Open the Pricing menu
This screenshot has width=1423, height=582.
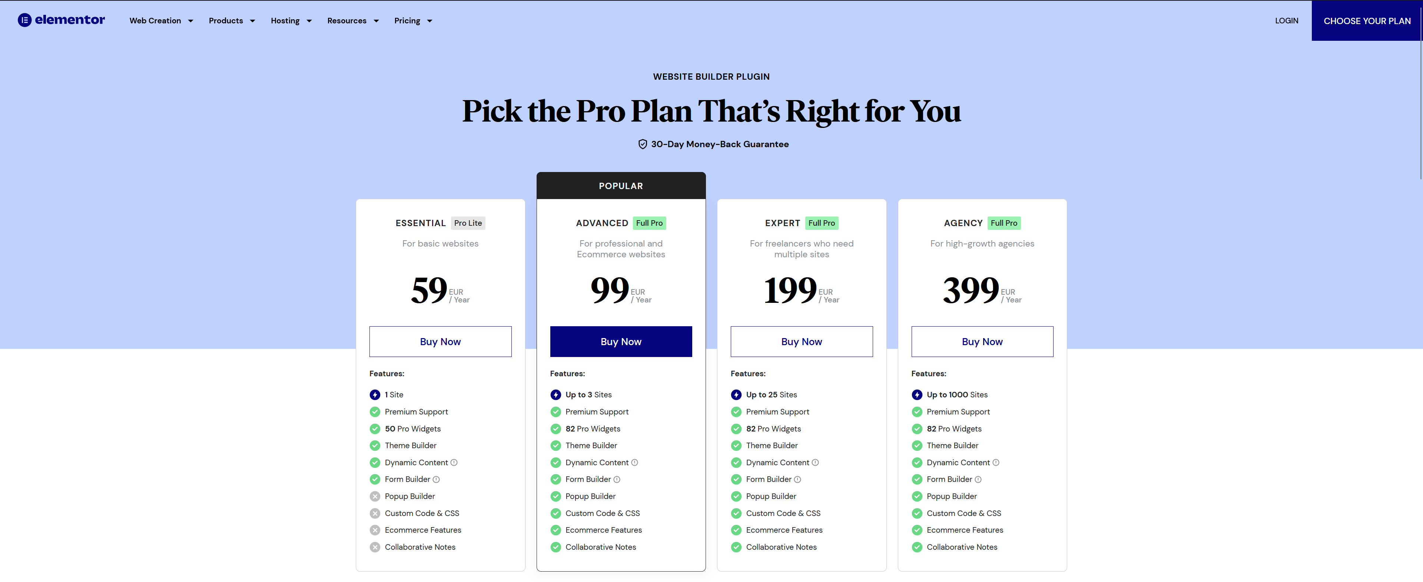413,21
